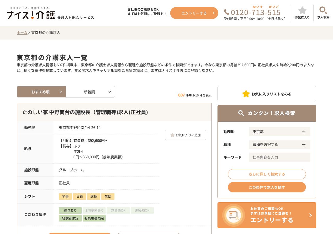Click the 賞与あり condition tag

(70, 210)
